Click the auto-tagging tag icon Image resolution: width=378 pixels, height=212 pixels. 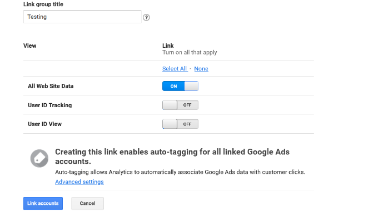pos(39,158)
